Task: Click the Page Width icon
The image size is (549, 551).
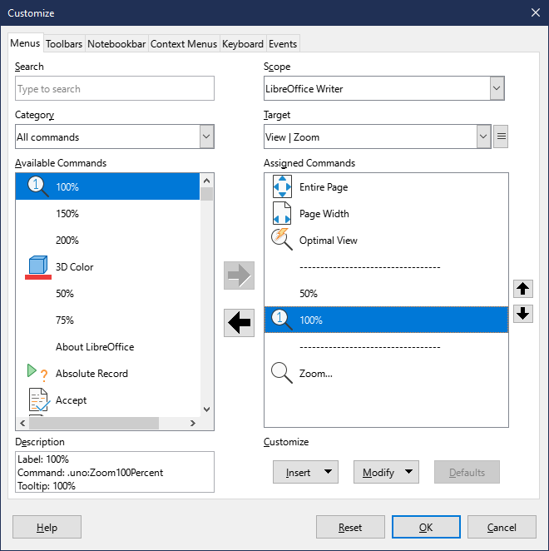Action: click(x=282, y=213)
